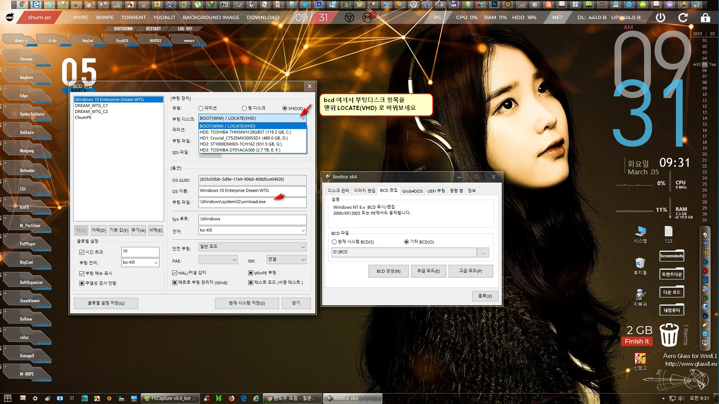Select DREAM_WTG_C1 entry in boot list
719x404 pixels.
(x=118, y=105)
